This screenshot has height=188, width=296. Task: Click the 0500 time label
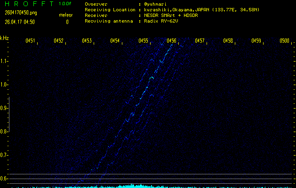(284, 41)
